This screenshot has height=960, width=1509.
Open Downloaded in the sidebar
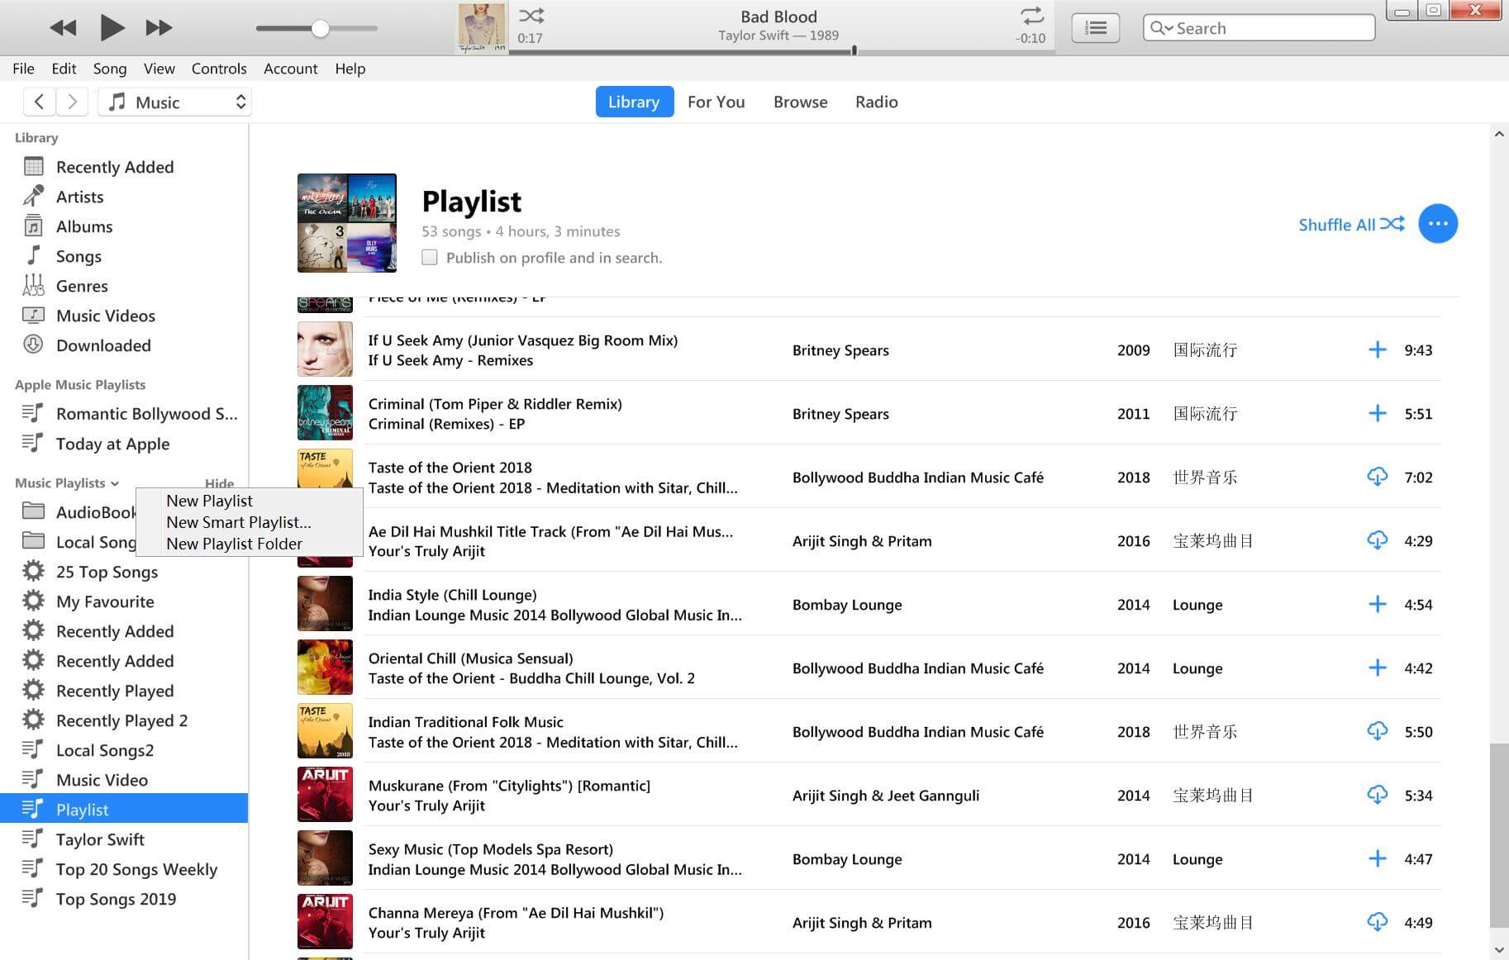point(103,345)
